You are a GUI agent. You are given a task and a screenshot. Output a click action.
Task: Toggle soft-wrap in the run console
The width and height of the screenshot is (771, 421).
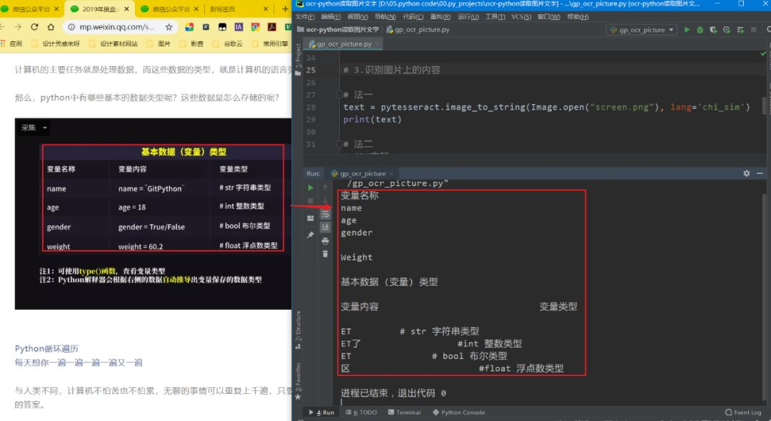click(x=326, y=215)
